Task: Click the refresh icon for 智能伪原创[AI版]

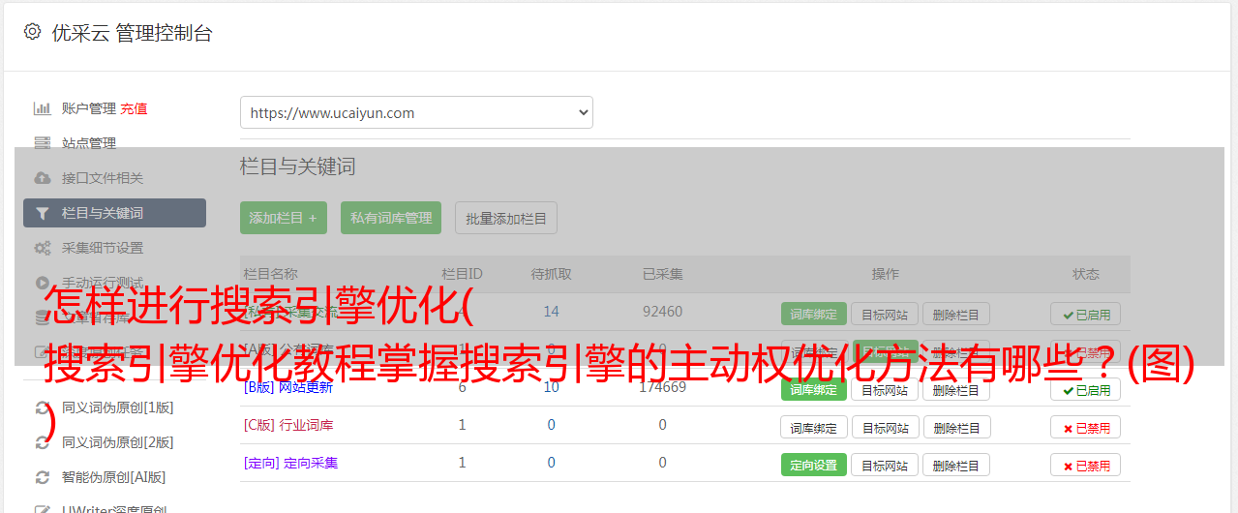Action: tap(43, 477)
